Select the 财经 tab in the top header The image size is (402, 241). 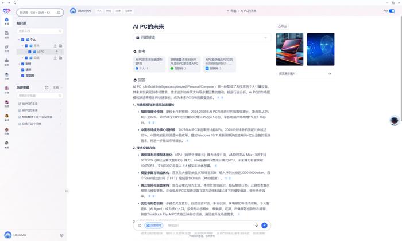(x=109, y=11)
